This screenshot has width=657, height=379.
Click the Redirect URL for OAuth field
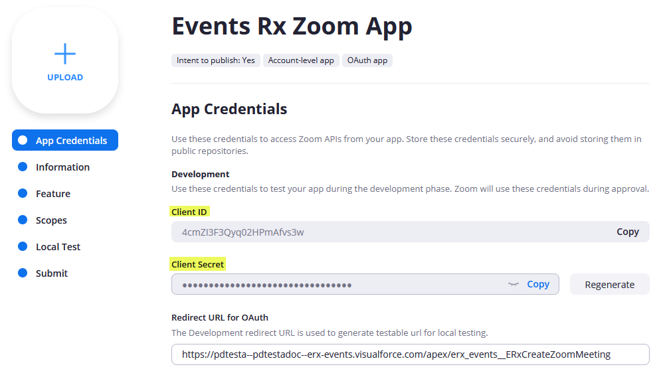410,354
